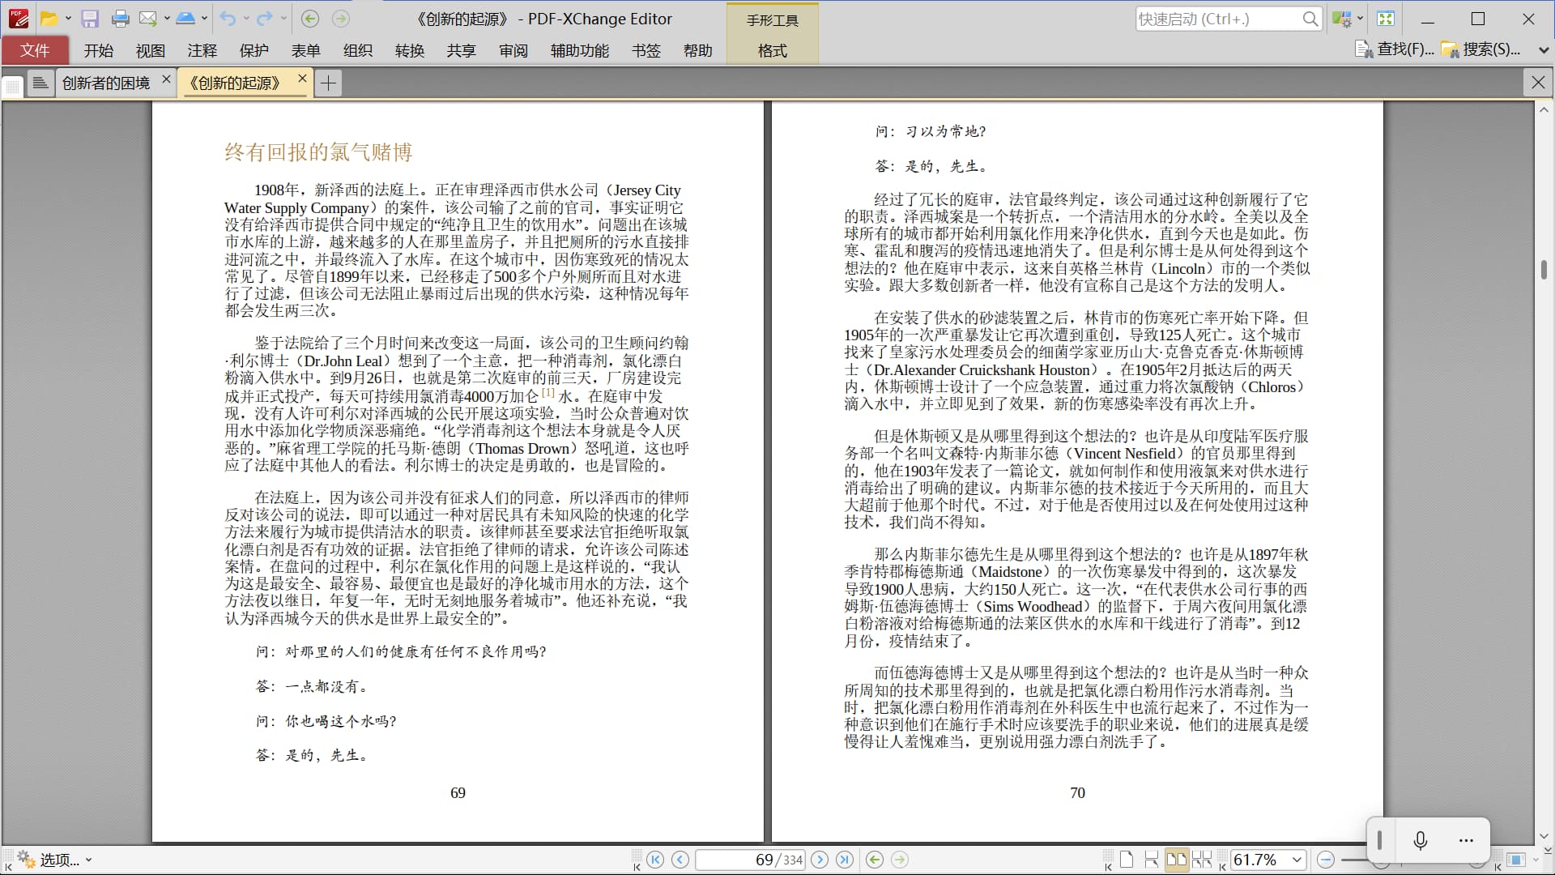1555x875 pixels.
Task: Click the 查找(F) find button
Action: [1395, 49]
